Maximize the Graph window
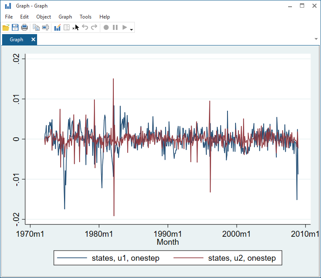Screen dimensions: 321x278 (x=302, y=6)
